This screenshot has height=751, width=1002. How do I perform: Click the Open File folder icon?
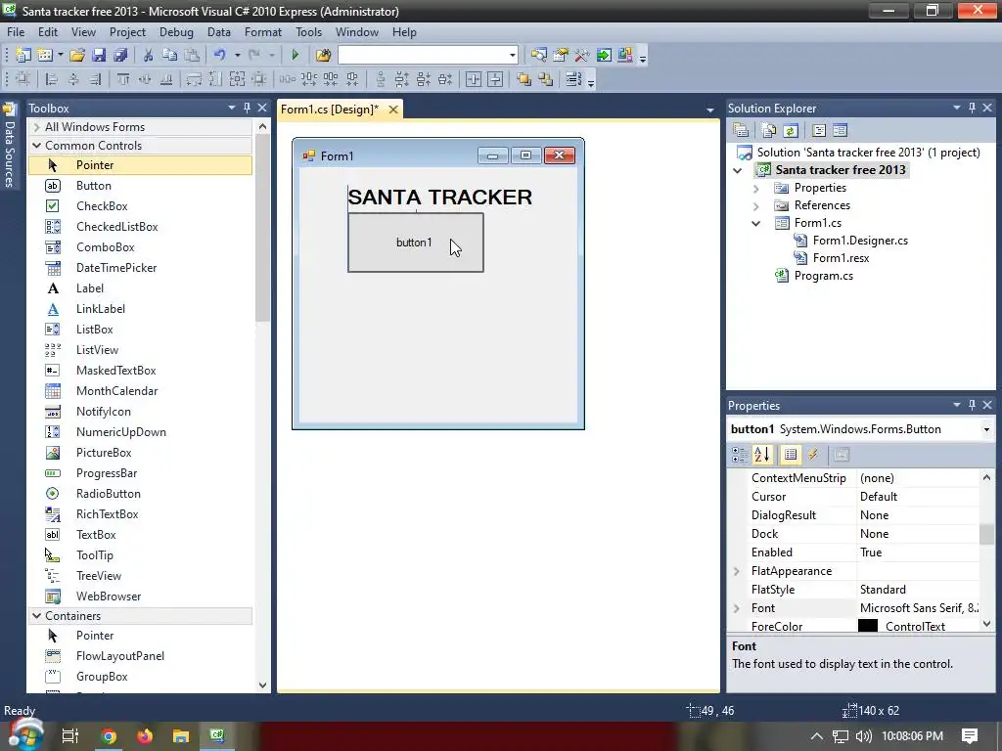point(77,56)
